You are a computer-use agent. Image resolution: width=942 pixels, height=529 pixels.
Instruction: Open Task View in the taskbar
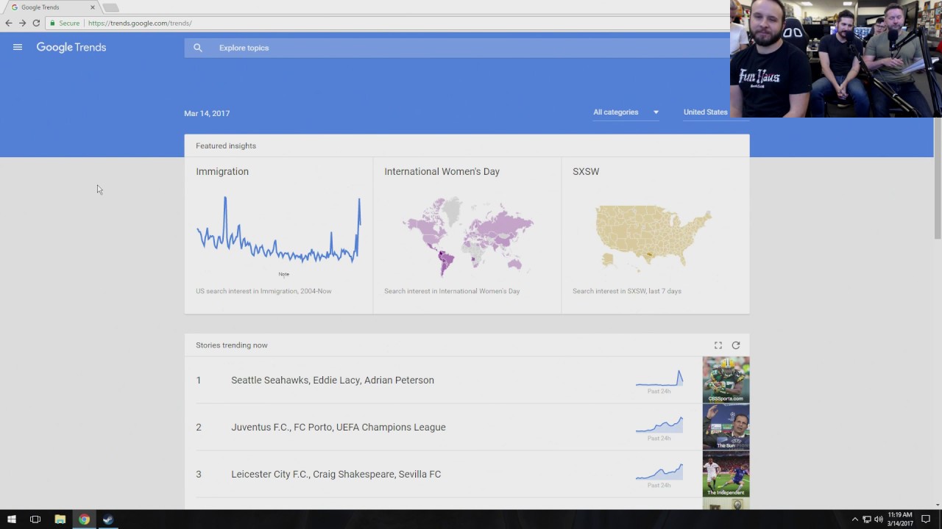pyautogui.click(x=35, y=519)
